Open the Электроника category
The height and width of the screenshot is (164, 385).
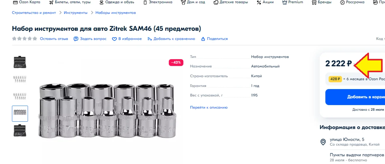pos(158,2)
